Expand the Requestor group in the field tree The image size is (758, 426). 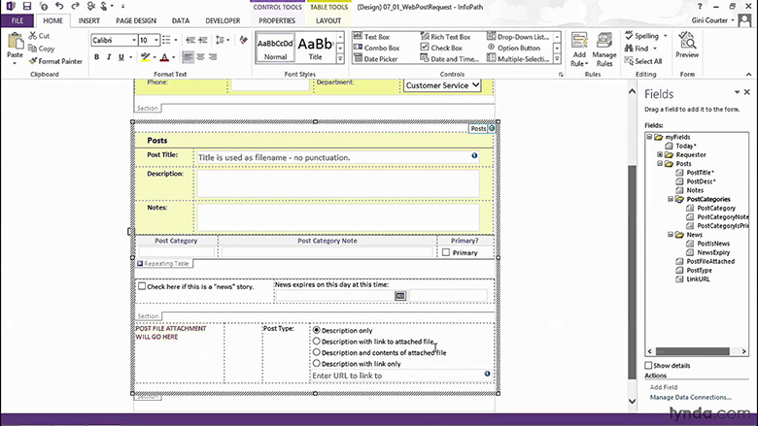(x=660, y=154)
